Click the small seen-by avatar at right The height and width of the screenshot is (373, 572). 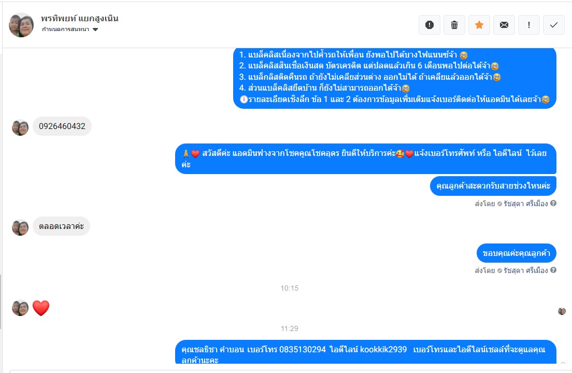tap(562, 311)
